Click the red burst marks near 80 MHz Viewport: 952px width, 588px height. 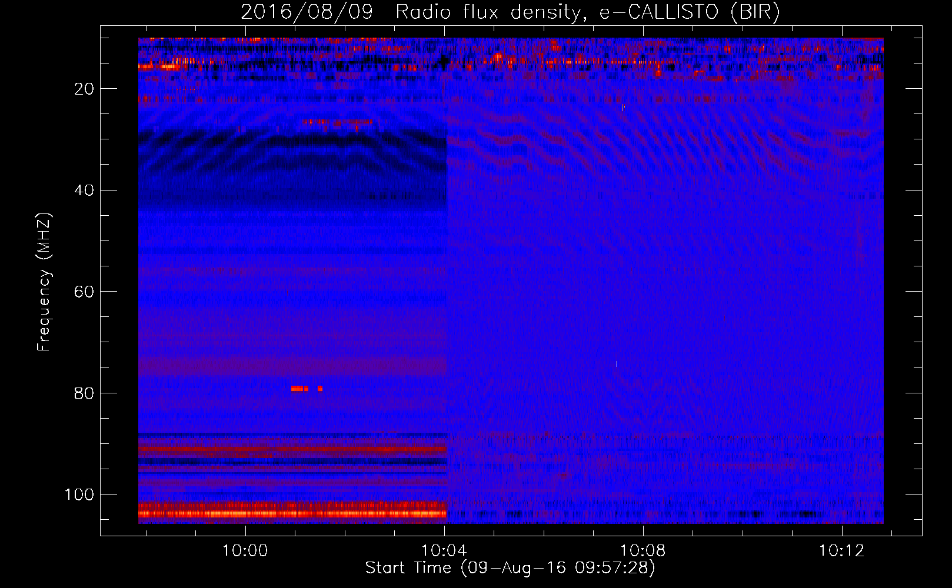pos(307,389)
